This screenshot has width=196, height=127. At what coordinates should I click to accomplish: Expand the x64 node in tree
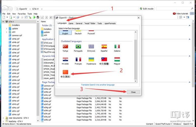[6, 32]
